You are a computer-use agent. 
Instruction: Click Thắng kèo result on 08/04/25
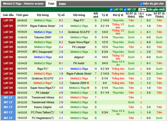[118, 69]
